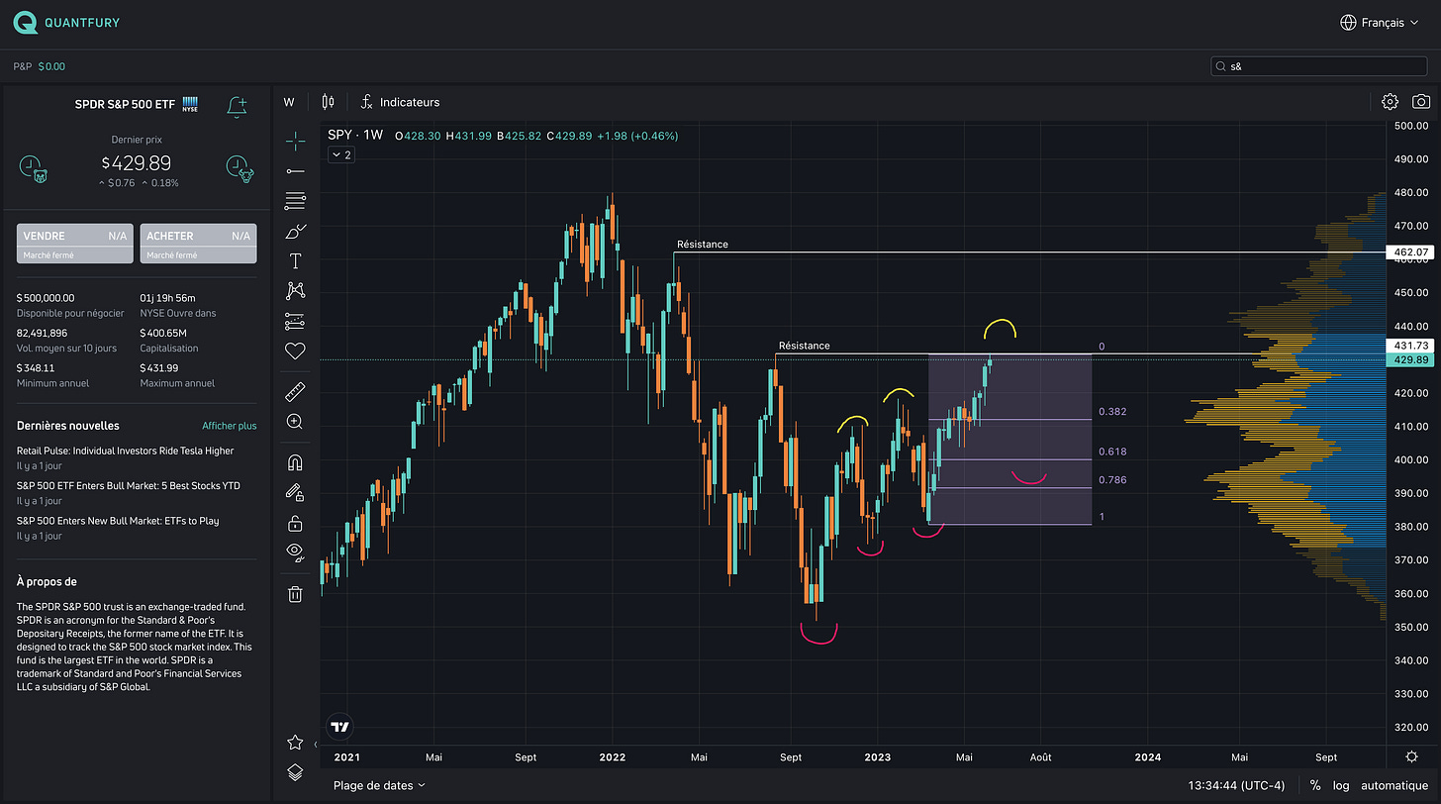Click the $348.11 annual minimum value
The width and height of the screenshot is (1441, 804).
click(37, 367)
